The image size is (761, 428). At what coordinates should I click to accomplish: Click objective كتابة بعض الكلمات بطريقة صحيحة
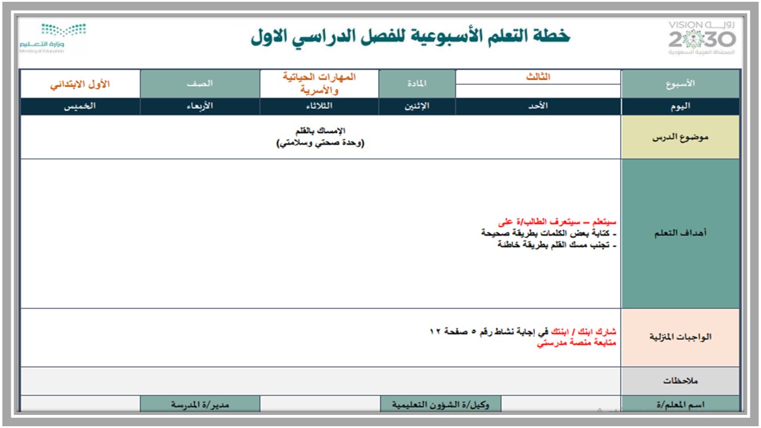point(549,233)
